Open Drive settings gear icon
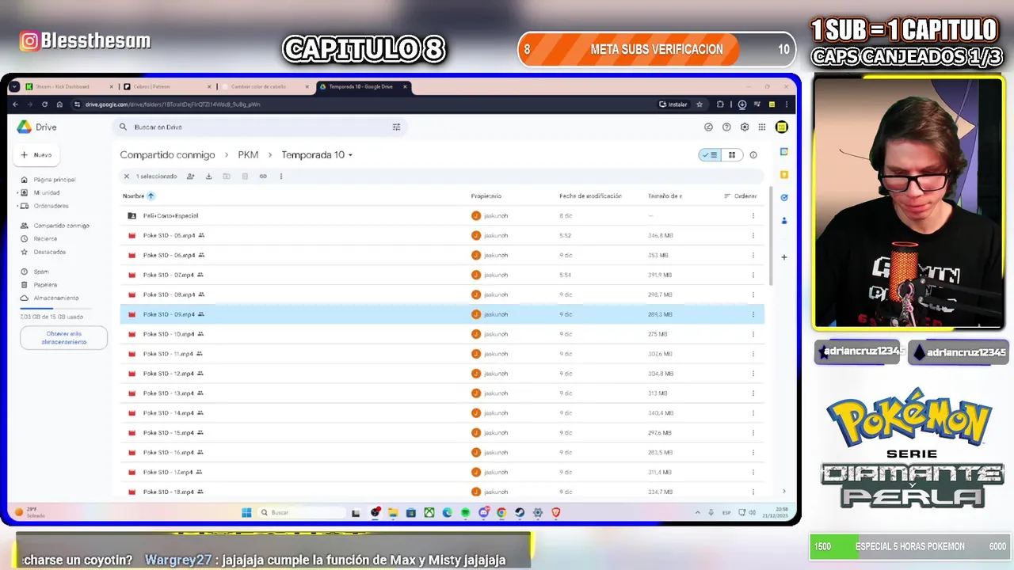Image resolution: width=1014 pixels, height=570 pixels. click(x=745, y=127)
